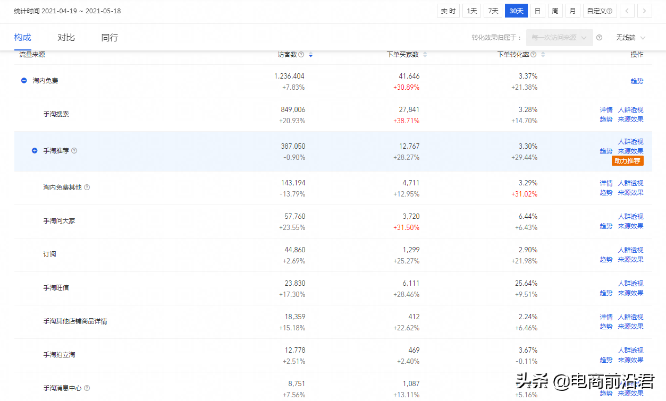Open the 每一次访问来源 attribution dropdown
The width and height of the screenshot is (666, 401).
click(559, 38)
